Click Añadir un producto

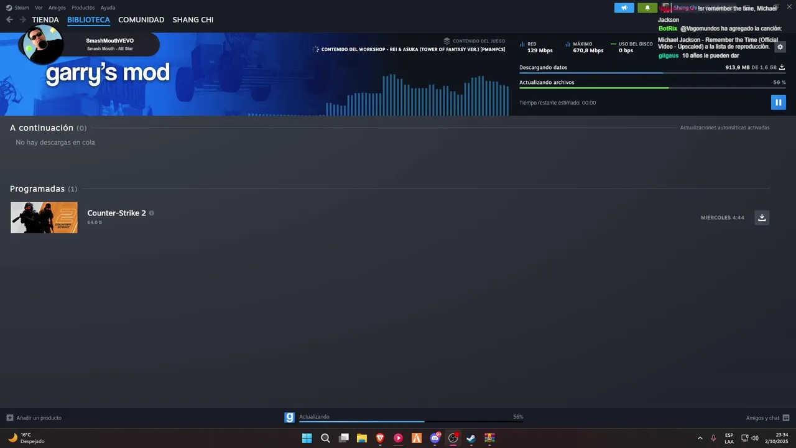[39, 418]
